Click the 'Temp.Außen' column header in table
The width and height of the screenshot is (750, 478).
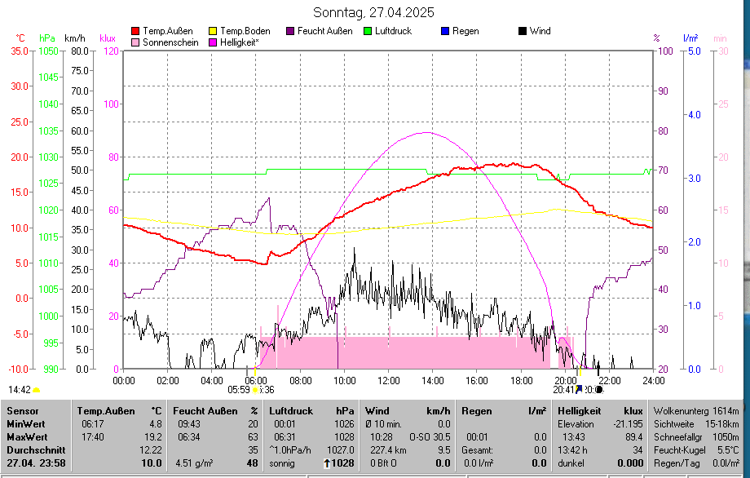[x=106, y=411]
